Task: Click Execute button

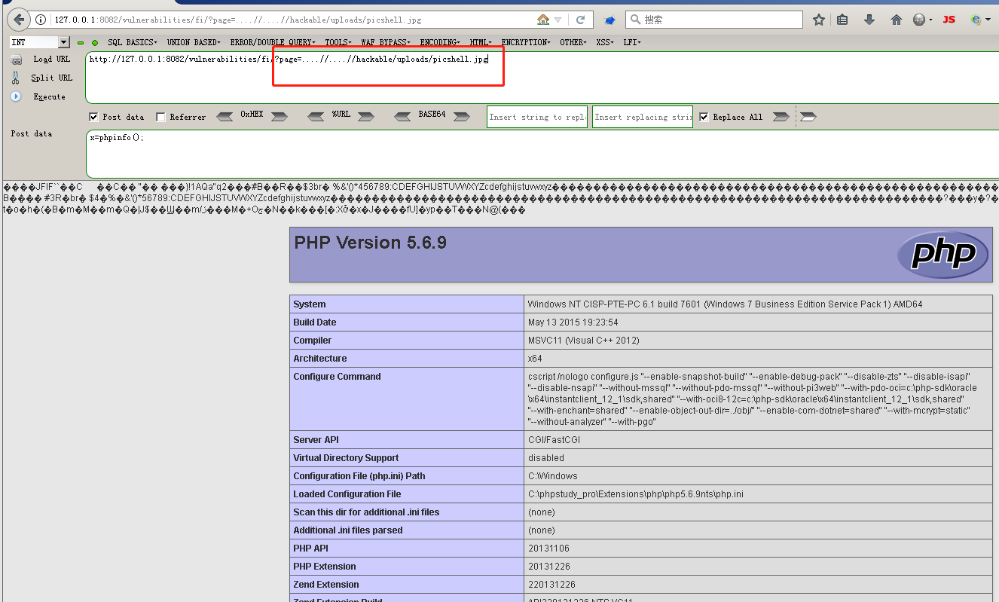Action: tap(49, 96)
